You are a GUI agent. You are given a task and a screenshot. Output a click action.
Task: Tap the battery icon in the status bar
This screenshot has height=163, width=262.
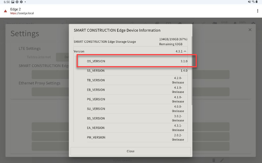click(x=257, y=2)
